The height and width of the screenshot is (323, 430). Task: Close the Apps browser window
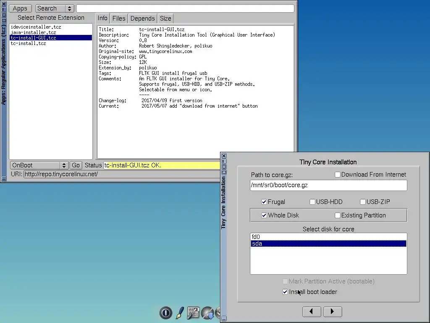tap(4, 4)
